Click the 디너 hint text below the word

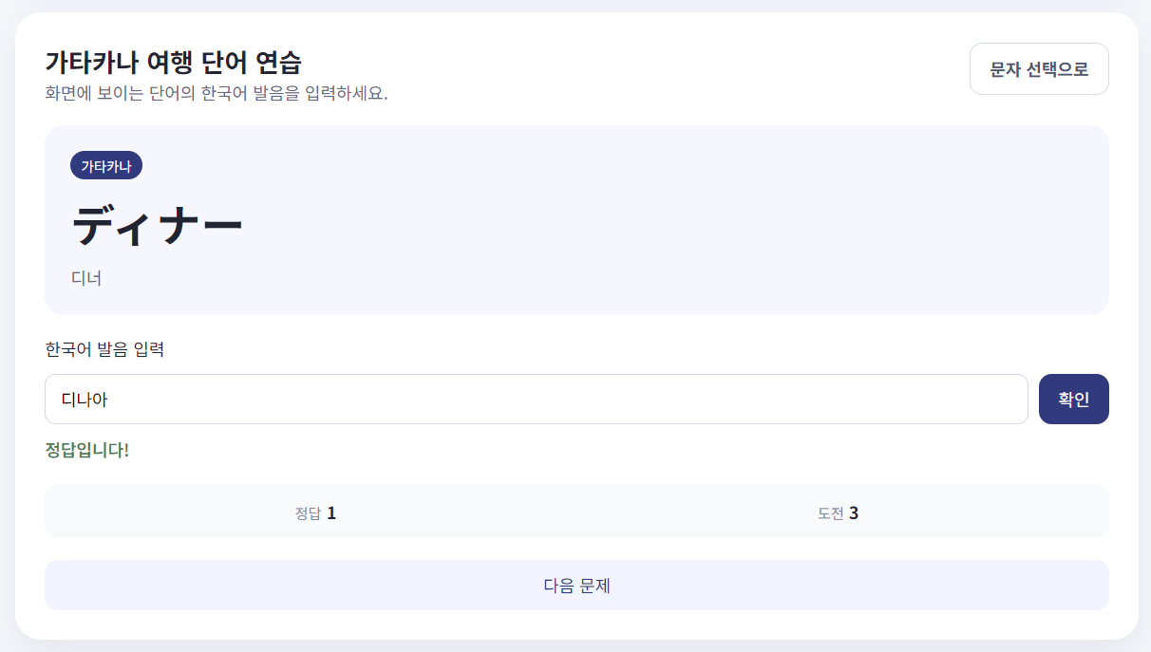point(87,279)
